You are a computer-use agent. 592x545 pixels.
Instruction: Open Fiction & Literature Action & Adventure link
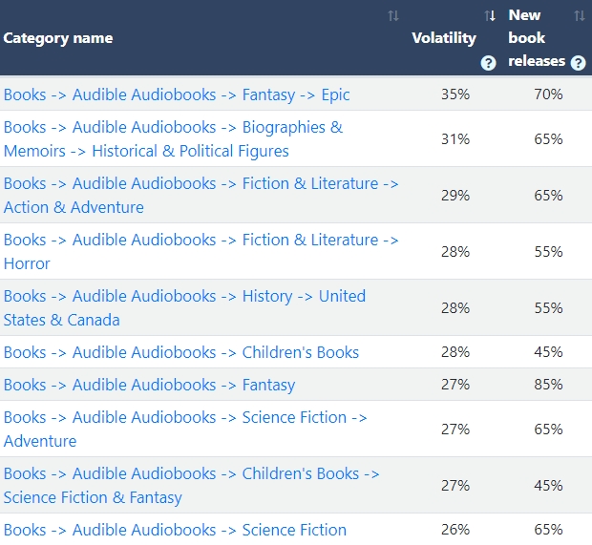(x=201, y=196)
